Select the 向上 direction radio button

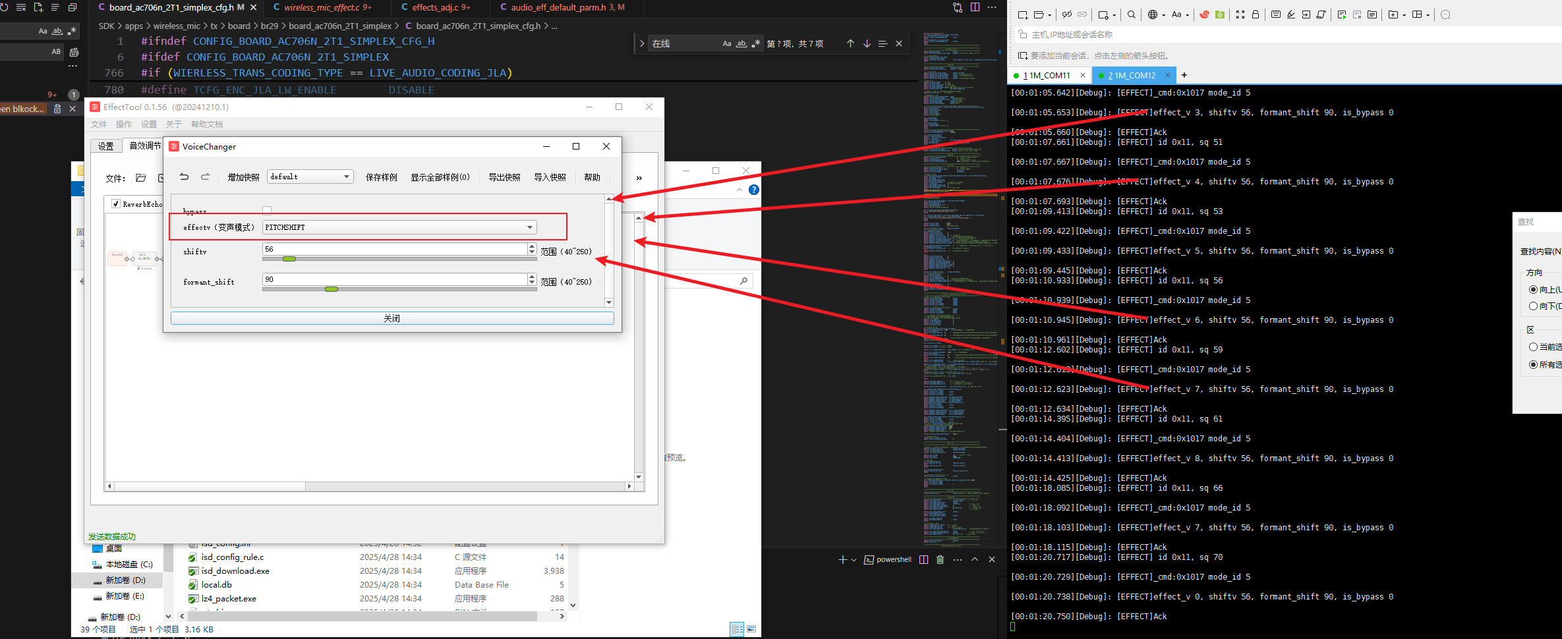(x=1533, y=290)
